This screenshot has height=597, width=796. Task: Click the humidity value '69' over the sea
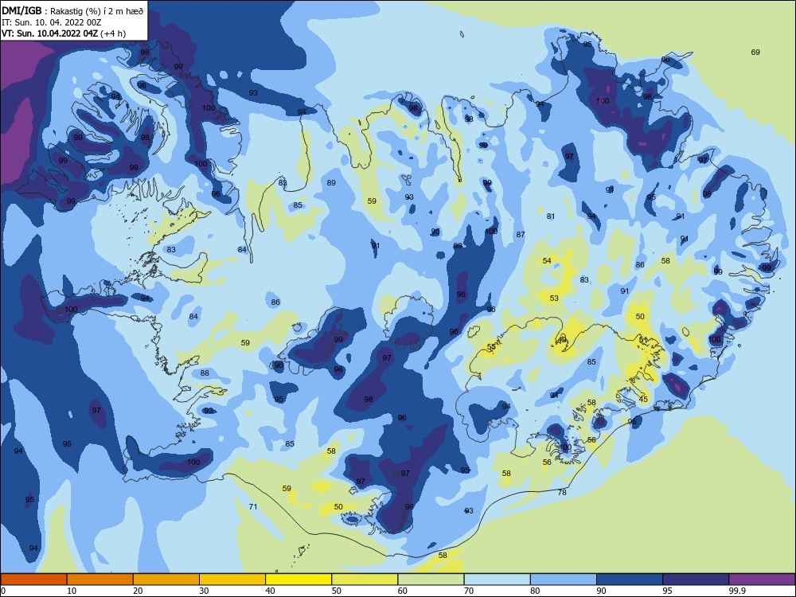(x=755, y=53)
